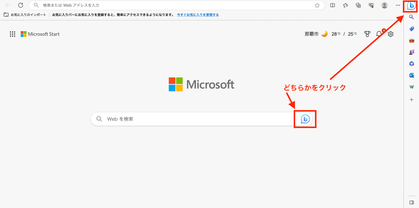This screenshot has width=419, height=208.
Task: Add a sidebar app with plus
Action: (411, 100)
